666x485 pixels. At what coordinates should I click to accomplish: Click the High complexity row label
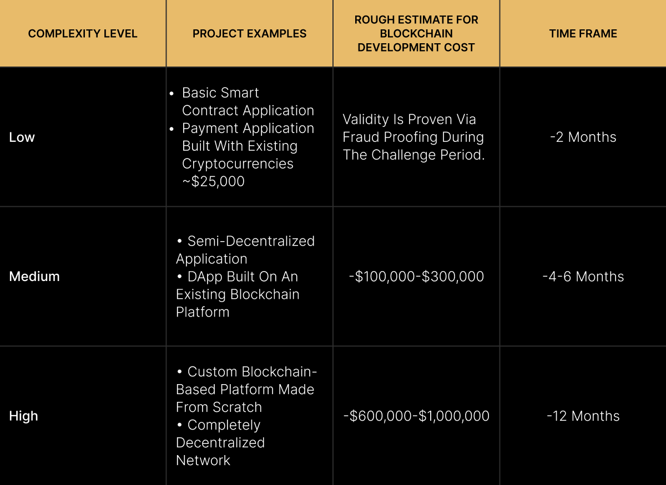click(x=24, y=416)
